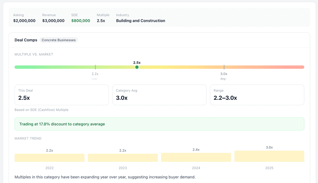Click the Range 2.2–3.0x card
The width and height of the screenshot is (318, 183).
[257, 95]
